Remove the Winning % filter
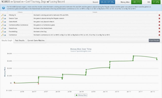 pos(159,15)
